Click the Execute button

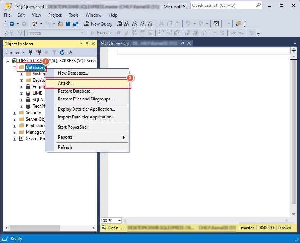tap(101, 33)
